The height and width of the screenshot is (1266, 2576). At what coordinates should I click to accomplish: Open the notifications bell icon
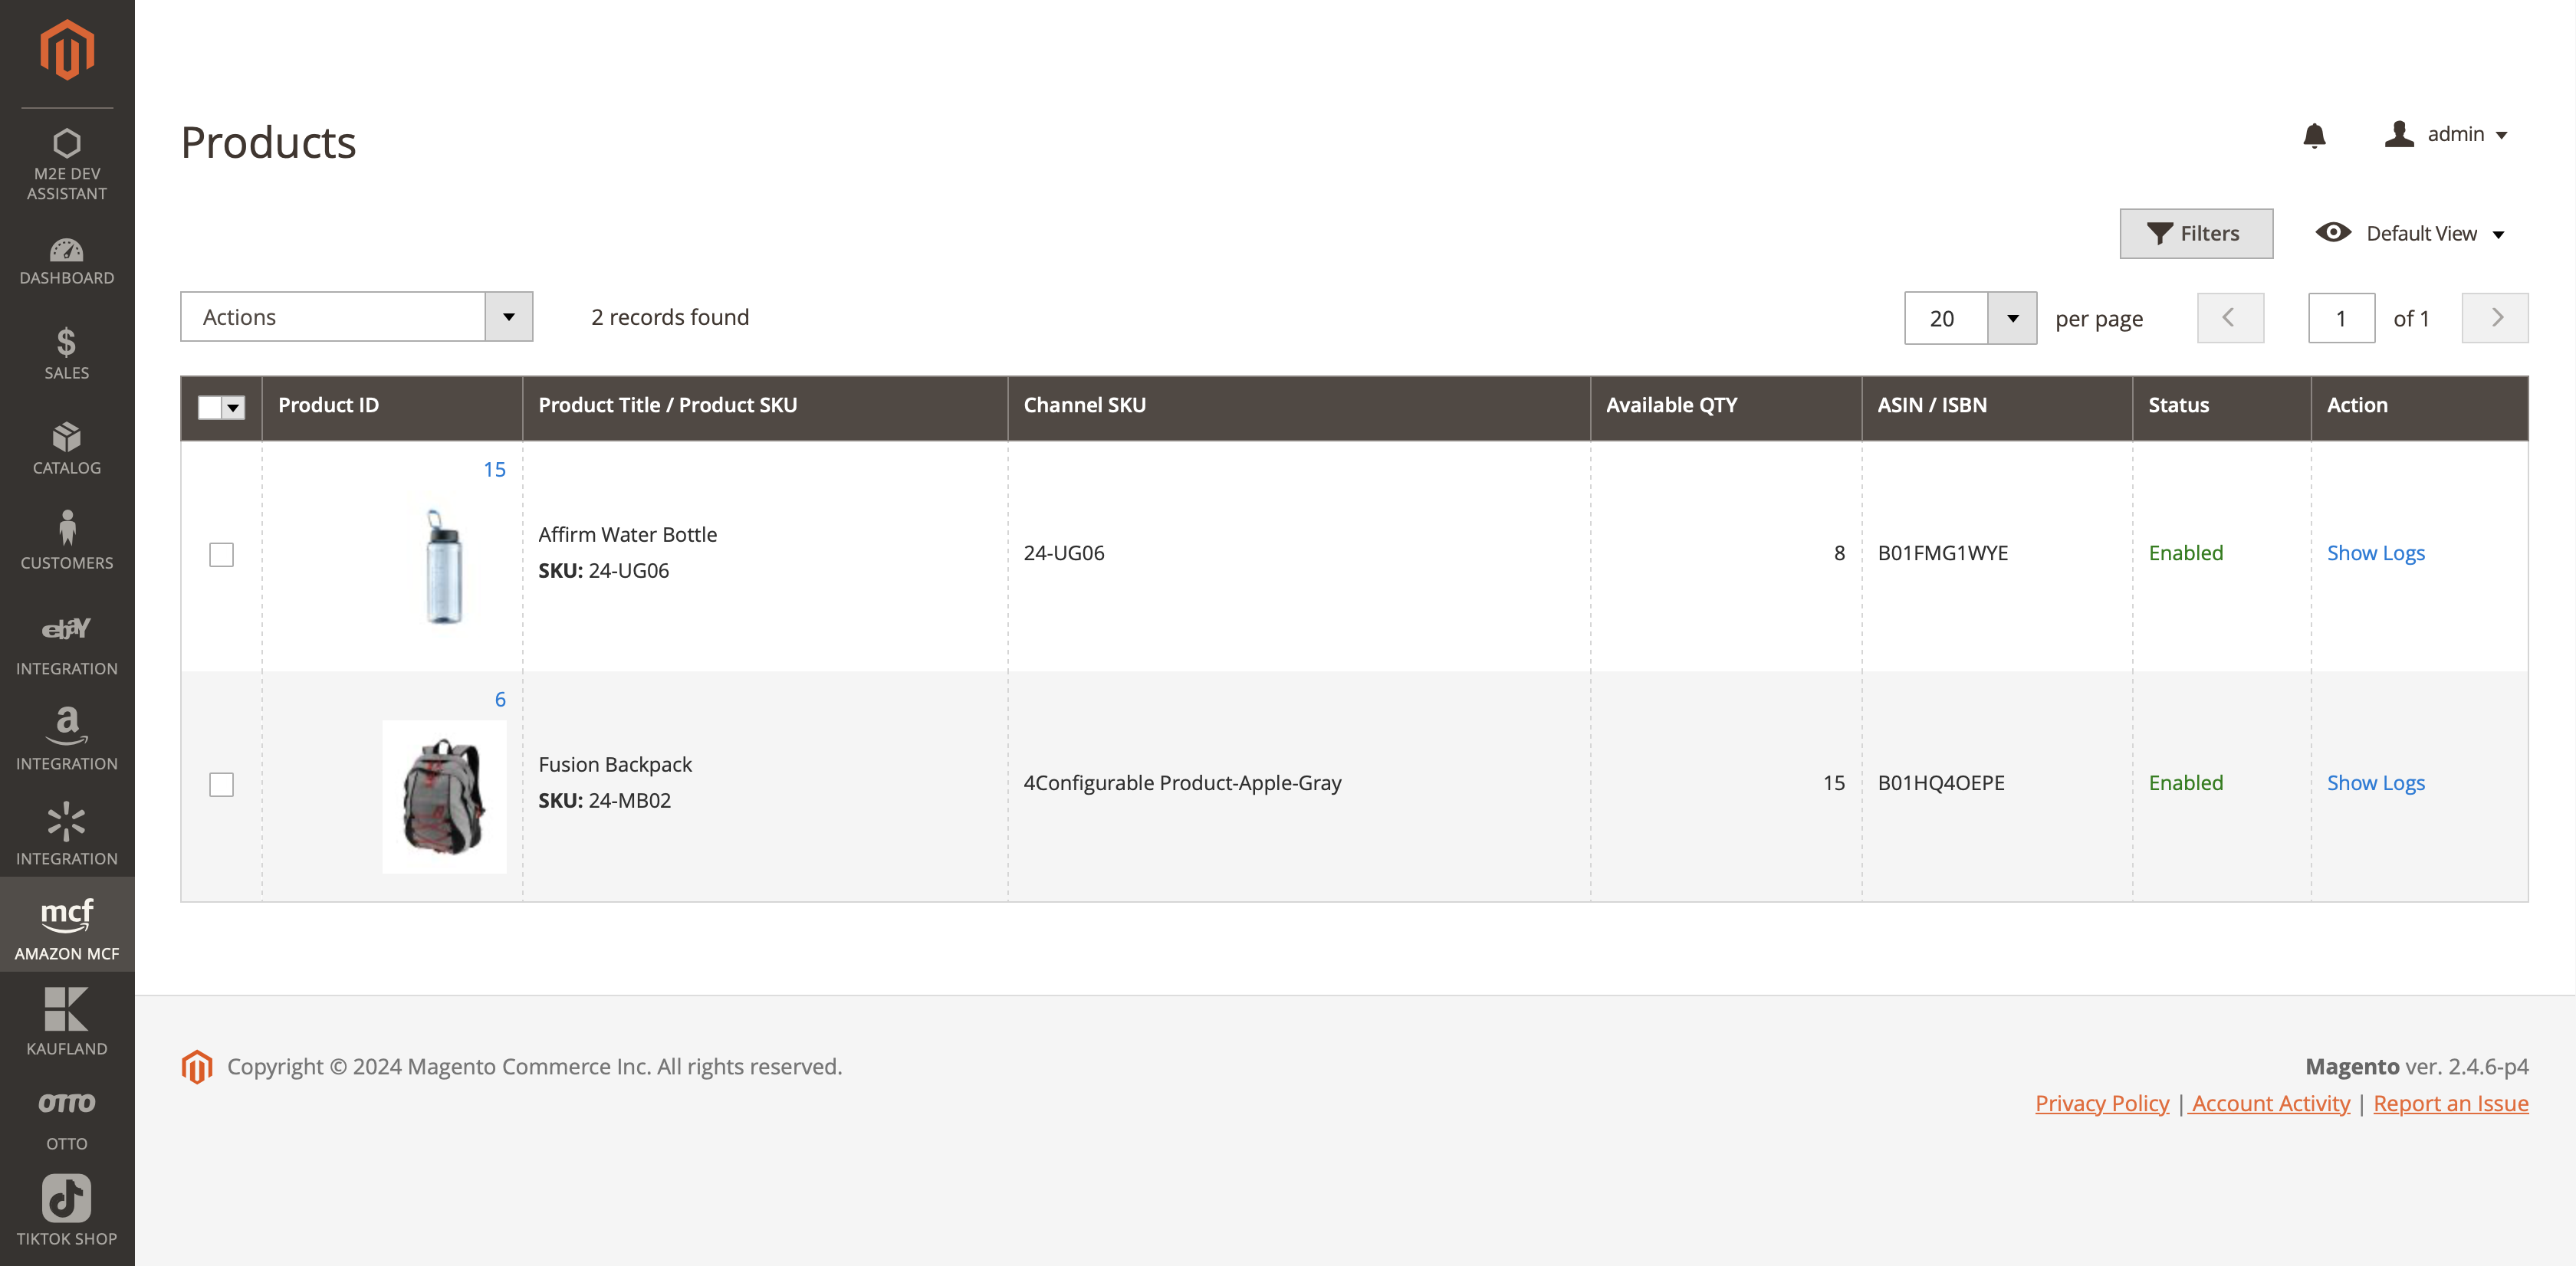tap(2314, 135)
